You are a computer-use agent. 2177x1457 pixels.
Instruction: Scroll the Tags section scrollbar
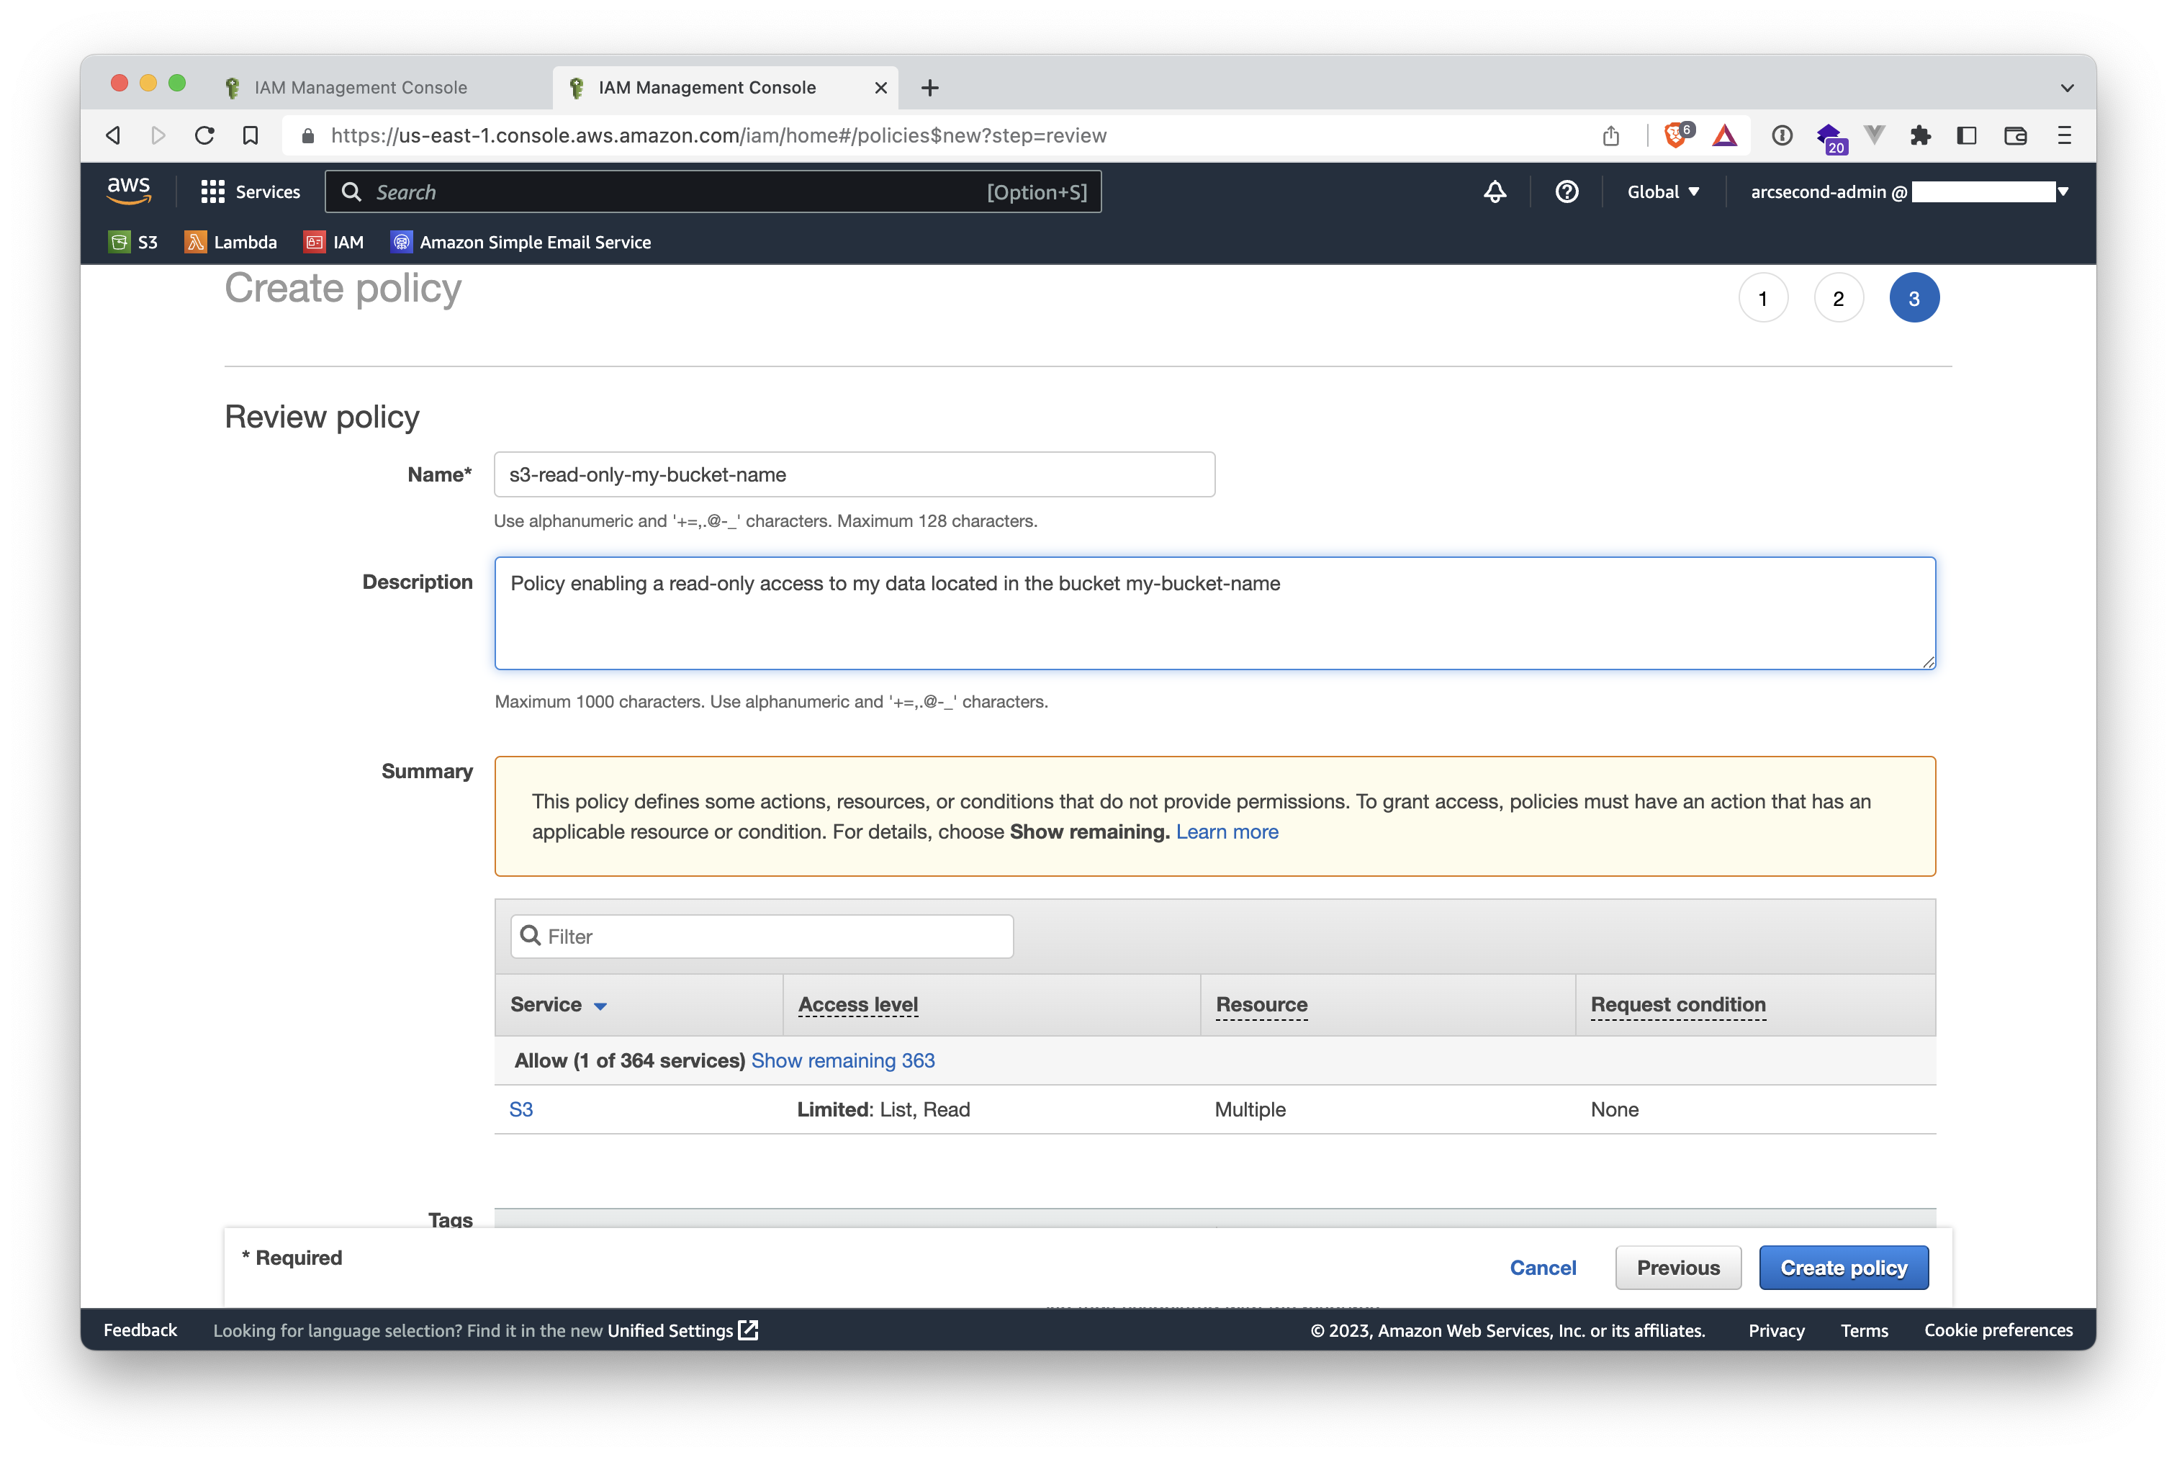[1221, 1219]
